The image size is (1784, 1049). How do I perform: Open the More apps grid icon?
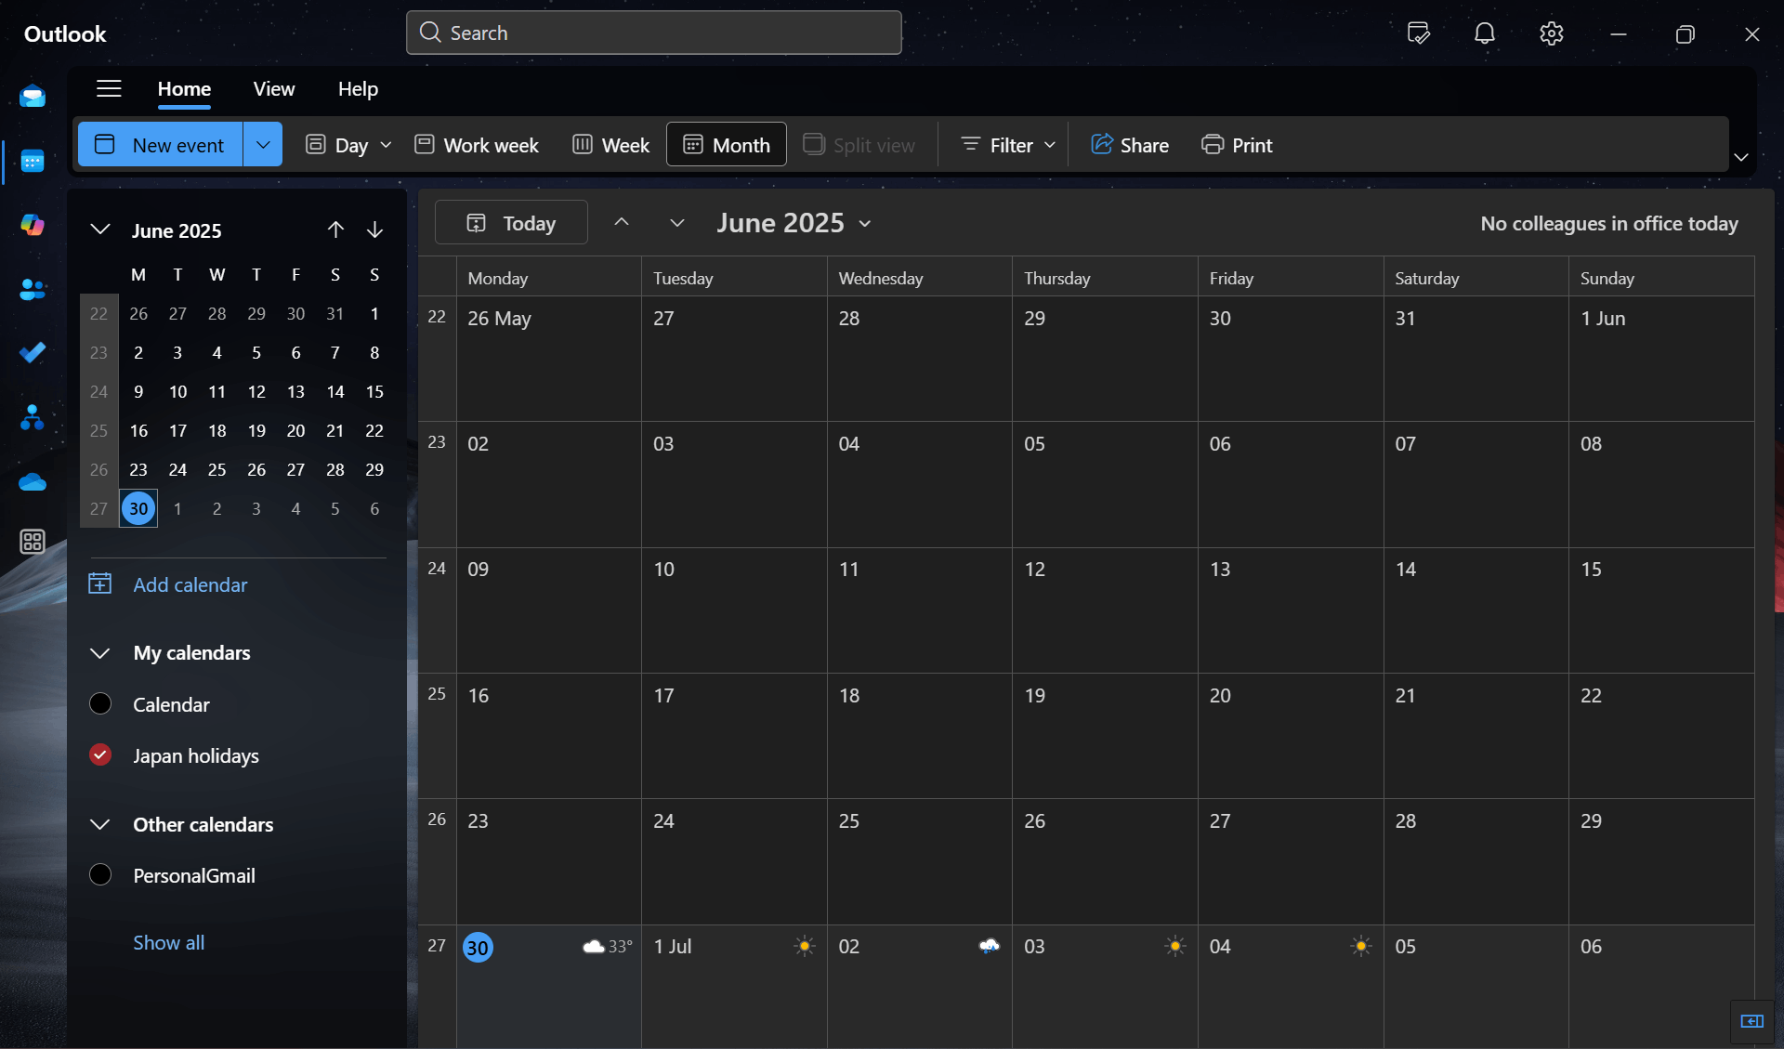tap(33, 542)
